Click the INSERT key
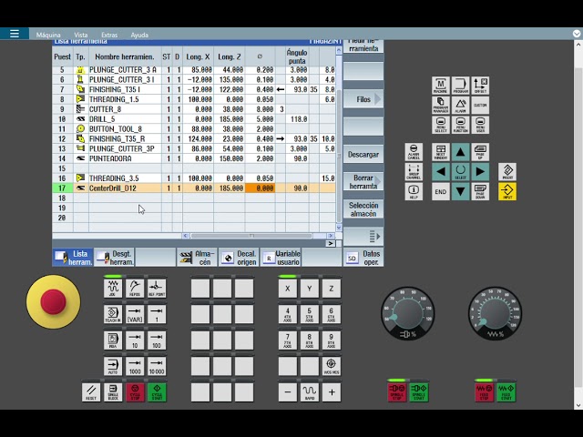This screenshot has width=583, height=437. click(507, 172)
